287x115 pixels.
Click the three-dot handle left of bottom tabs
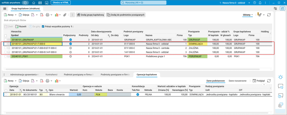4,75
